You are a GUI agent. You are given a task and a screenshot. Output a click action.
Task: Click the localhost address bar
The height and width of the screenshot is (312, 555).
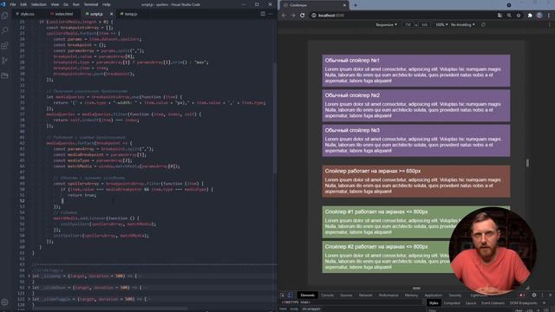click(x=402, y=16)
